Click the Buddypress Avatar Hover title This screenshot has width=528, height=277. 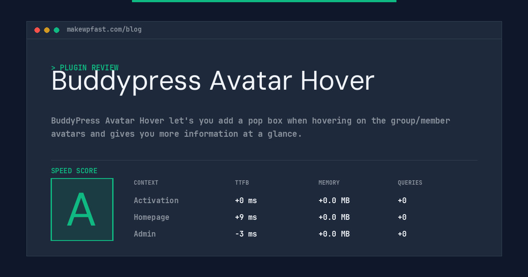[213, 81]
